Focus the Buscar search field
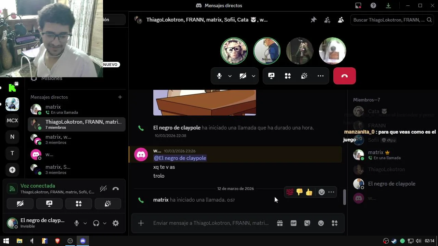Image resolution: width=438 pixels, height=246 pixels. (392, 20)
